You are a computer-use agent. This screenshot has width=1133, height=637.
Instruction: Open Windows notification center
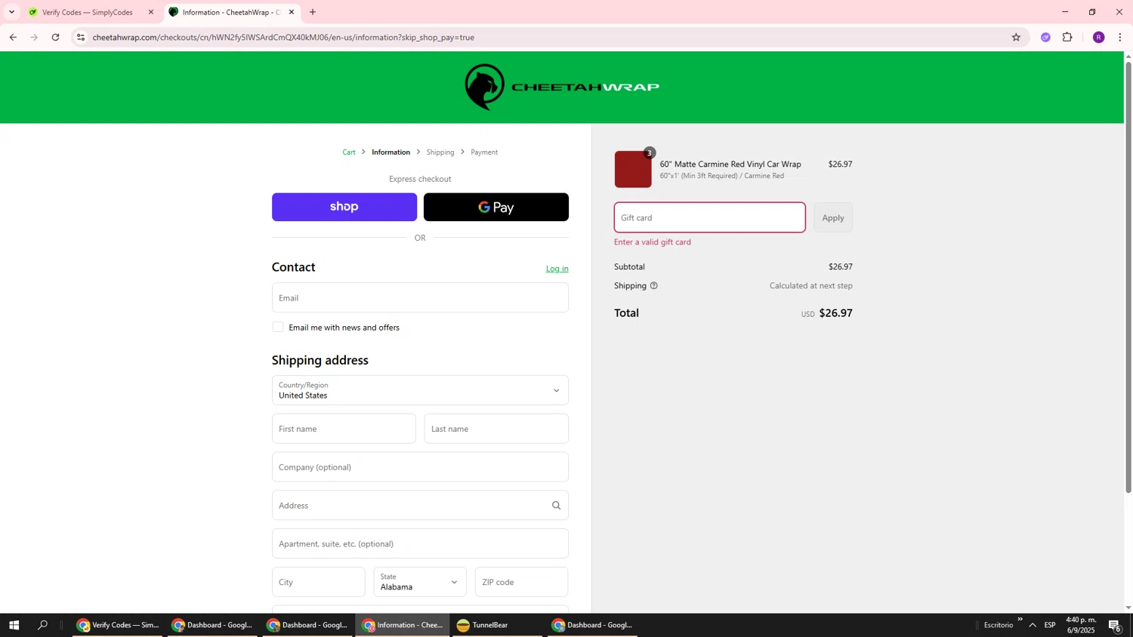pos(1114,625)
